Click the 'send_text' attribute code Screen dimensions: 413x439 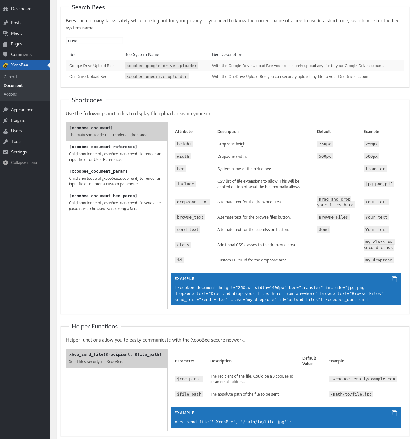click(x=188, y=229)
